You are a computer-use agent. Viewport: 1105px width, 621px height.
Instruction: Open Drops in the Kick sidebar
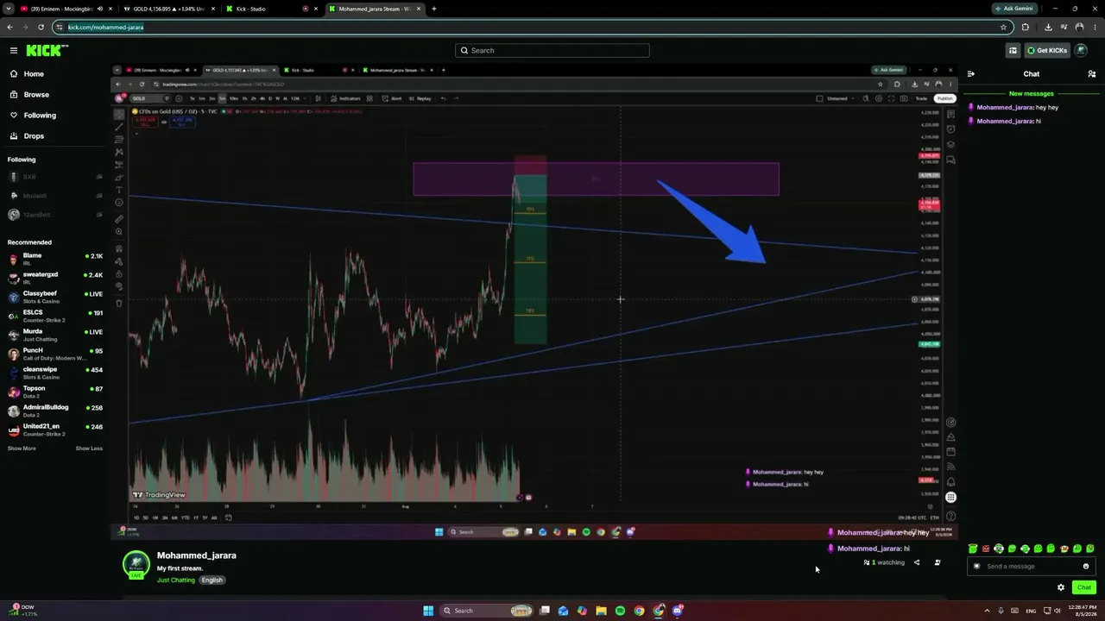pyautogui.click(x=34, y=136)
